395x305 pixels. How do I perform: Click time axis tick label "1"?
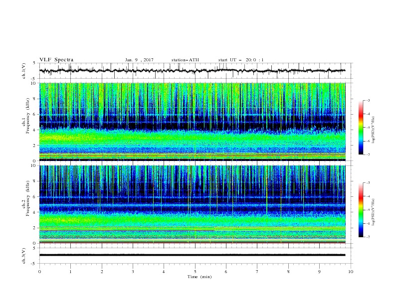[70, 272]
